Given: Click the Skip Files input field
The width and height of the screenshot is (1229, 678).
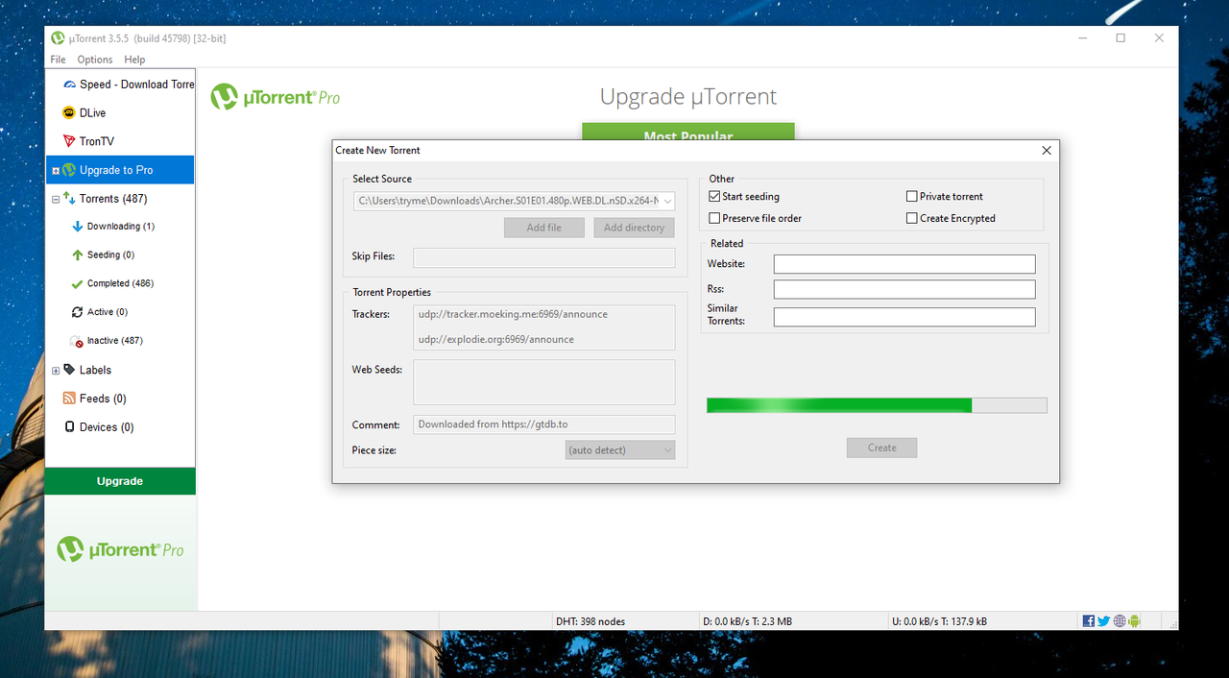Looking at the screenshot, I should [544, 257].
